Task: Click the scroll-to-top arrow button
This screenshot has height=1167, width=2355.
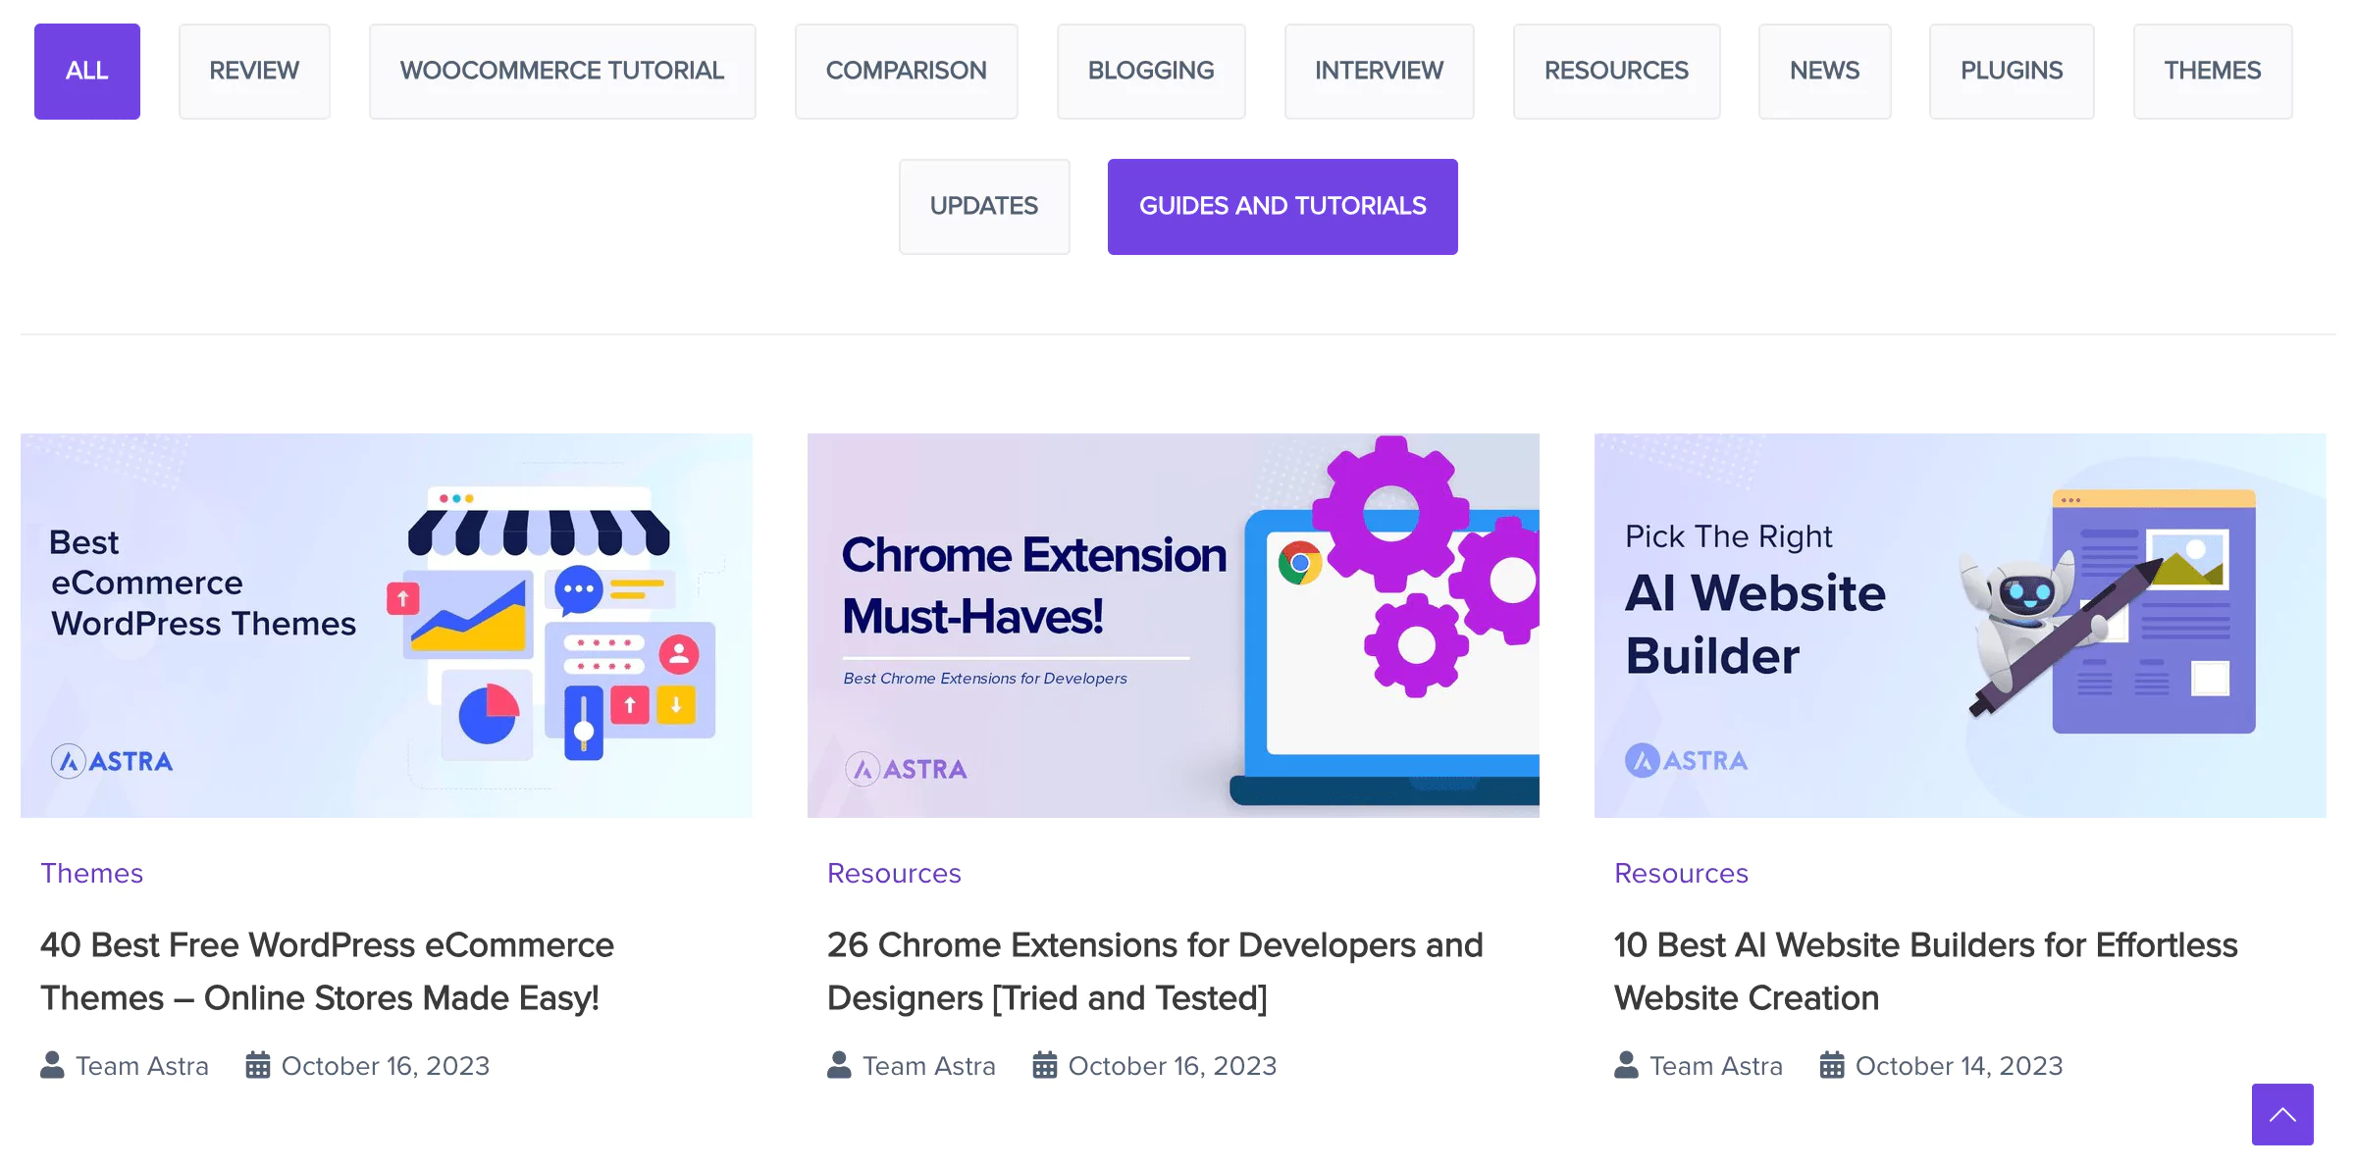Action: pos(2282,1114)
